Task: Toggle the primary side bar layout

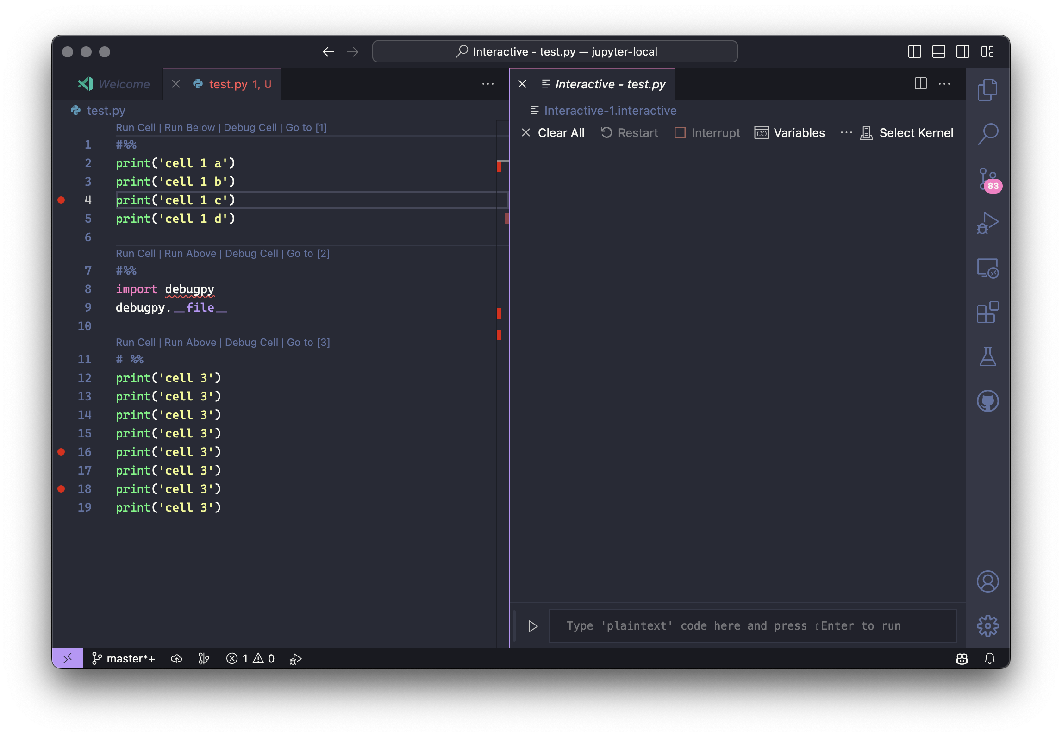Action: pyautogui.click(x=914, y=51)
